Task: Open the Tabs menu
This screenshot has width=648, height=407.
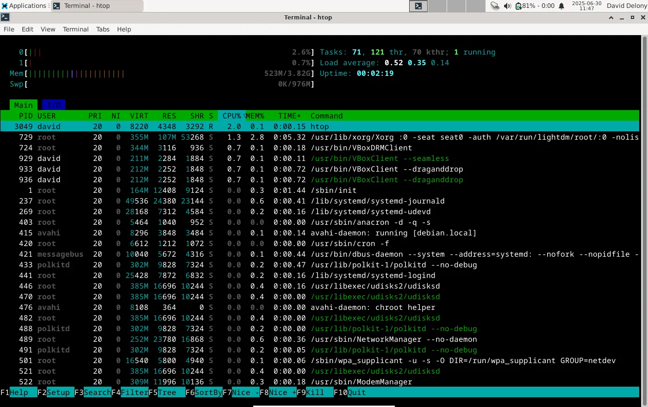Action: pos(103,29)
